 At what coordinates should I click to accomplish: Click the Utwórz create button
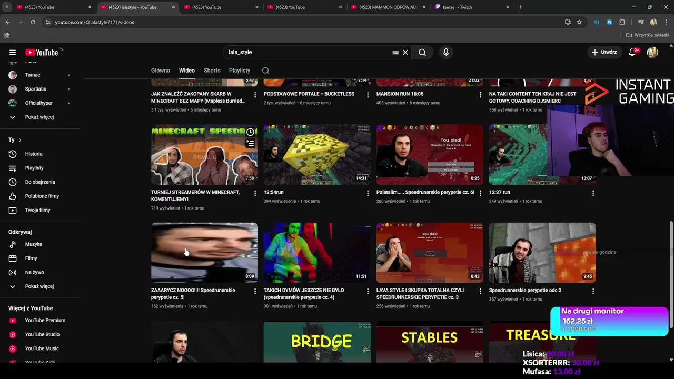point(604,52)
